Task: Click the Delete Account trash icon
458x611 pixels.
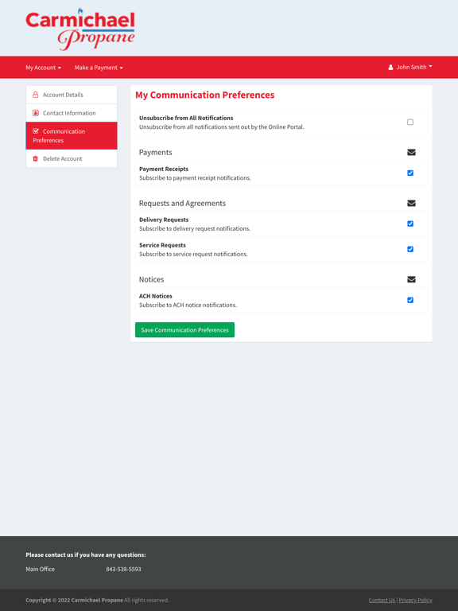Action: click(36, 158)
